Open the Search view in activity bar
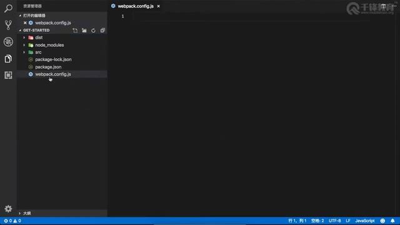 [x=8, y=8]
